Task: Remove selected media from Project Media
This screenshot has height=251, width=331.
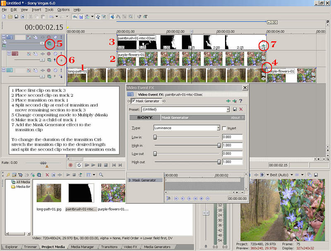Action: pos(47,175)
